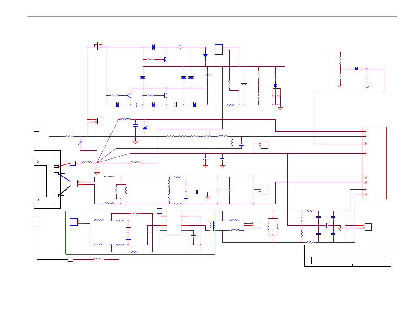The height and width of the screenshot is (321, 415).
Task: Select the blue terminal box joining blue and black wires
Action: pyautogui.click(x=74, y=183)
